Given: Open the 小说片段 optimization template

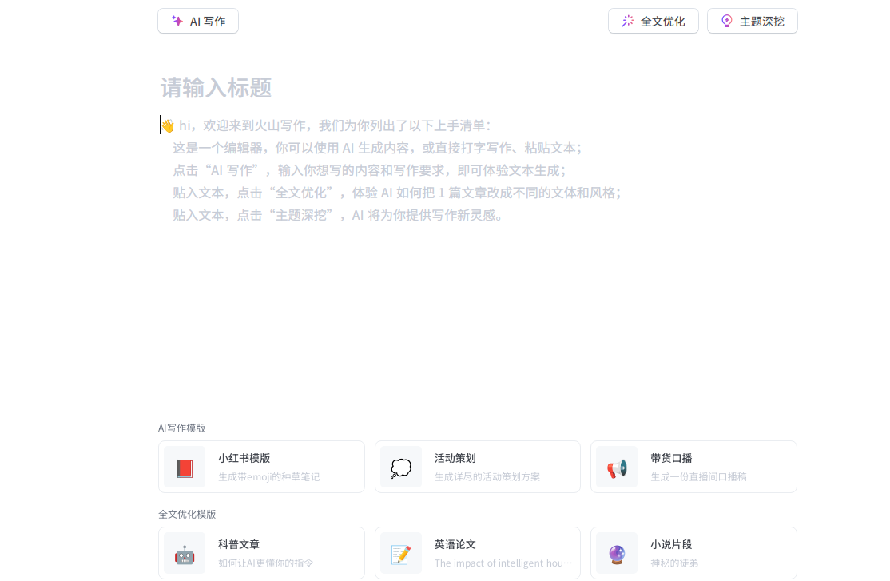Looking at the screenshot, I should [693, 553].
